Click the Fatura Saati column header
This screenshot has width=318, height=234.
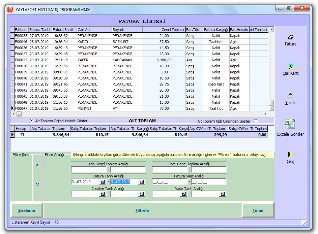coord(64,30)
